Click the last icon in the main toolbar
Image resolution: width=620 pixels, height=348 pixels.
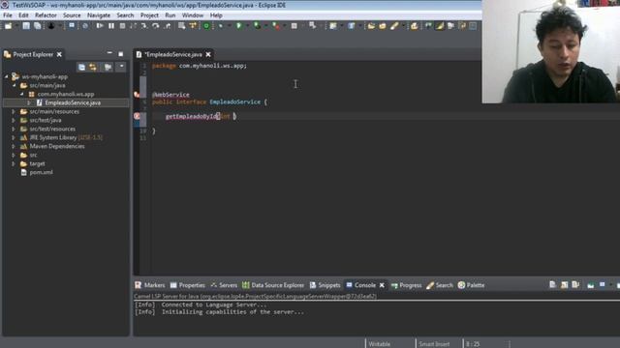point(473,26)
